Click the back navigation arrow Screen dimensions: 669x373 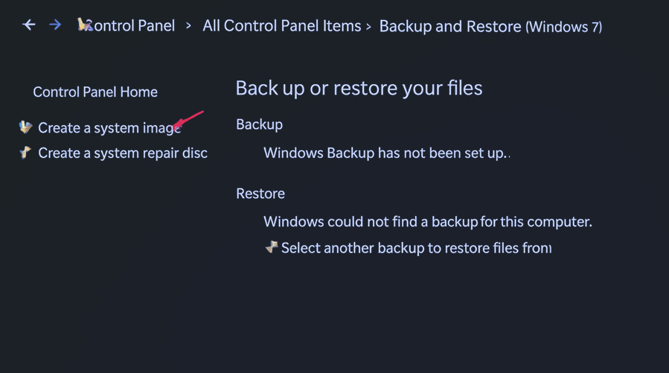[29, 25]
